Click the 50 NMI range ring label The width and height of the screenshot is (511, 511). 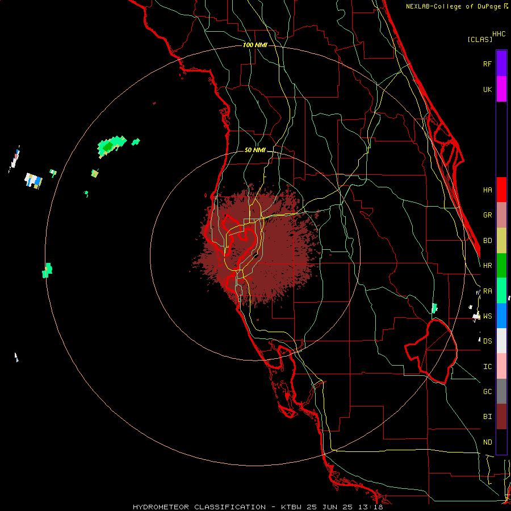pyautogui.click(x=255, y=150)
